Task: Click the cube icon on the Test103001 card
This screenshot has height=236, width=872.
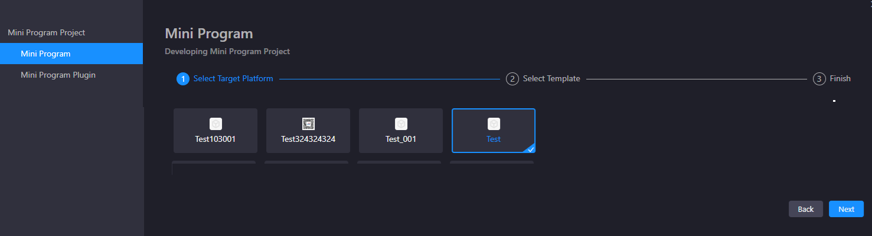Action: (215, 124)
